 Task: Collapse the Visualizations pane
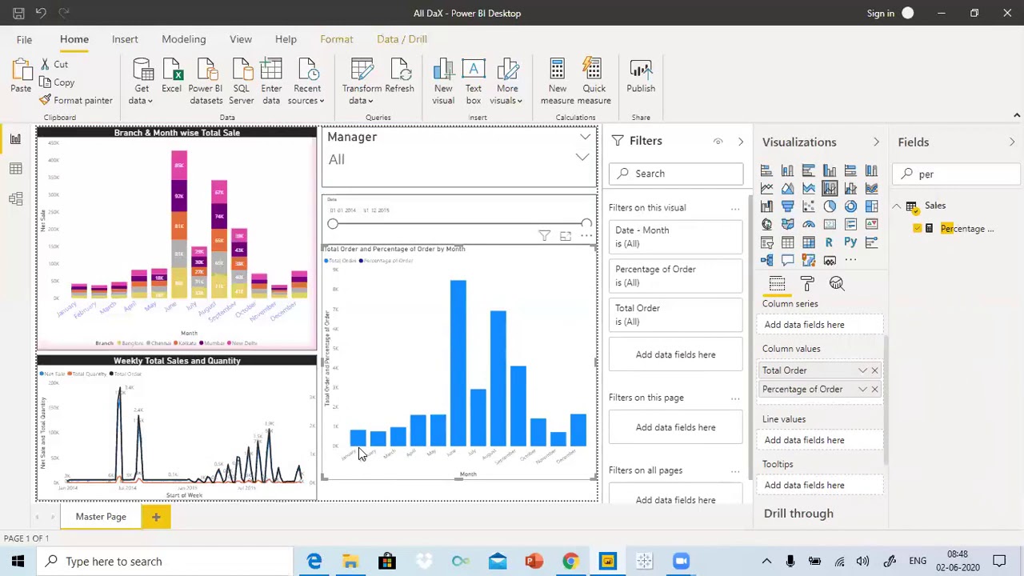tap(876, 142)
